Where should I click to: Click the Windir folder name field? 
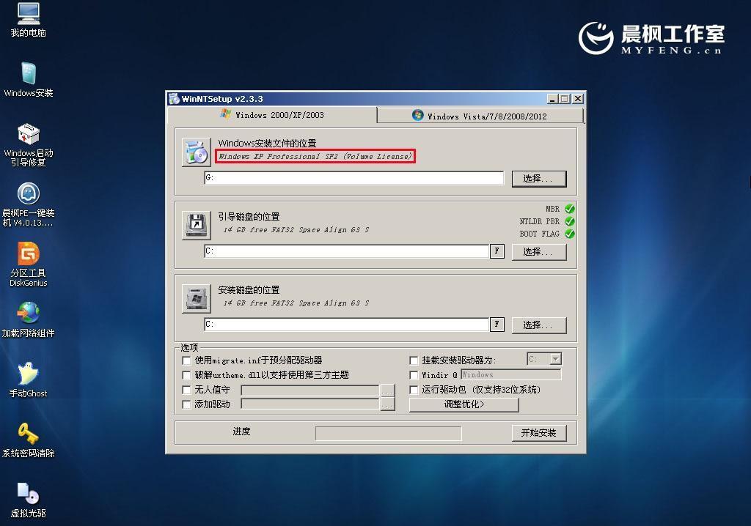pyautogui.click(x=511, y=375)
